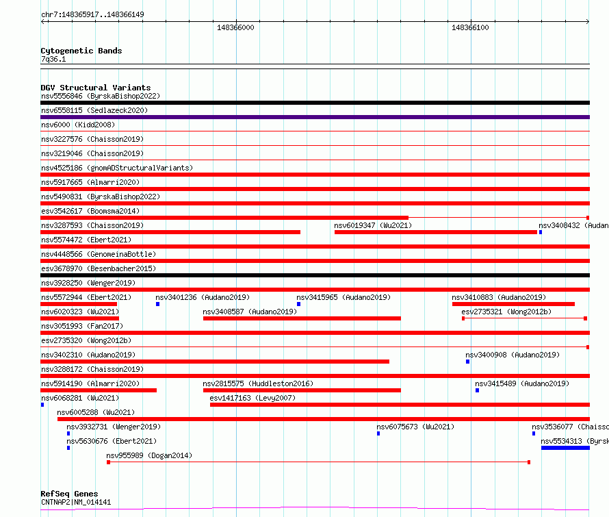
Task: Open the nsv2815575 (Huddleston2016) label
Action: (x=257, y=383)
